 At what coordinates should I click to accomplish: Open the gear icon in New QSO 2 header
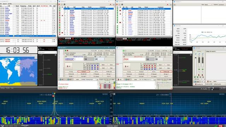click(x=171, y=51)
